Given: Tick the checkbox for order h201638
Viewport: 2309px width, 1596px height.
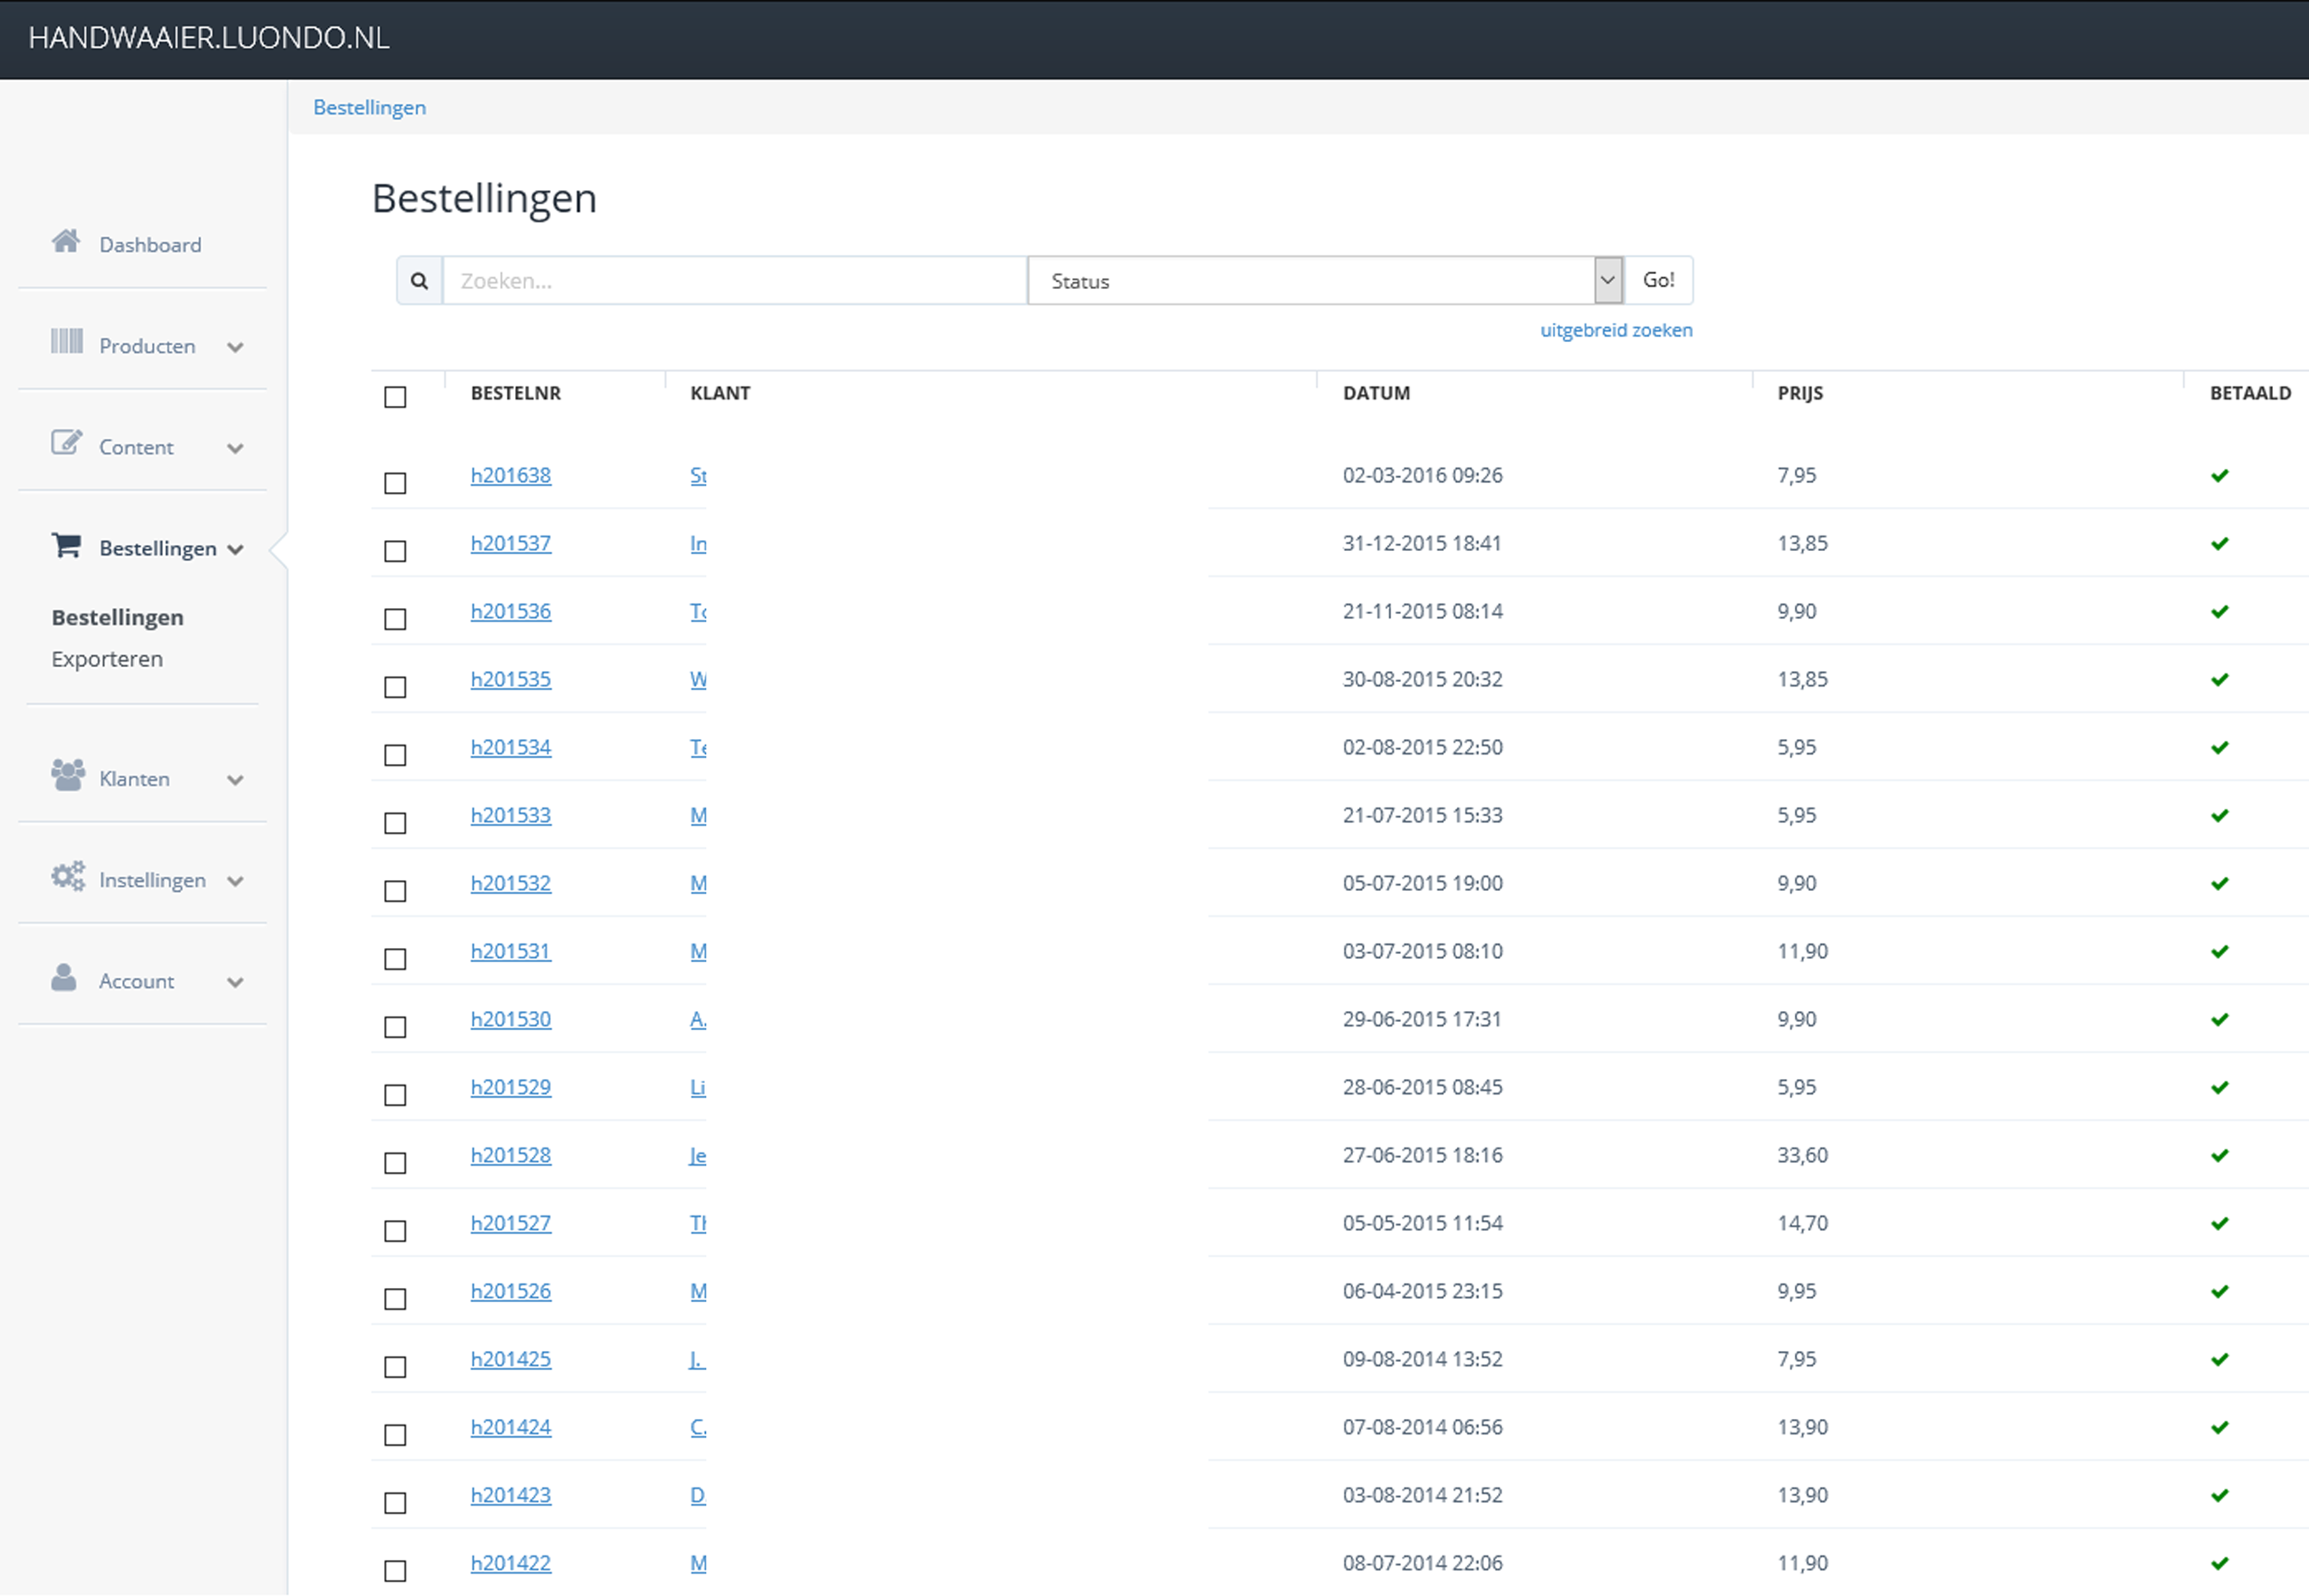Looking at the screenshot, I should (x=396, y=484).
